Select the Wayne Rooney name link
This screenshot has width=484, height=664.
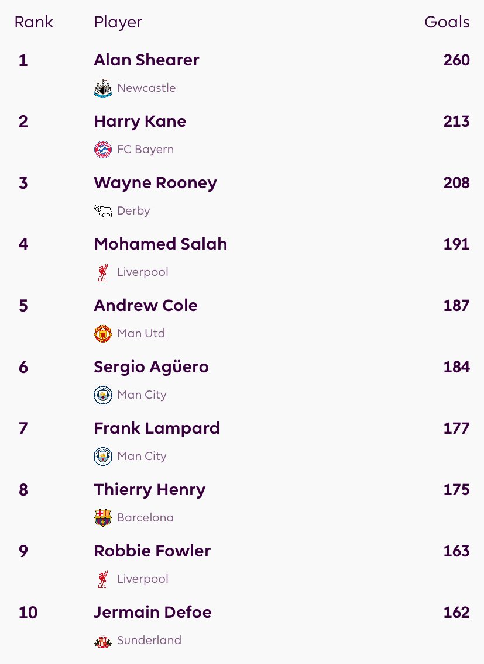(x=155, y=183)
